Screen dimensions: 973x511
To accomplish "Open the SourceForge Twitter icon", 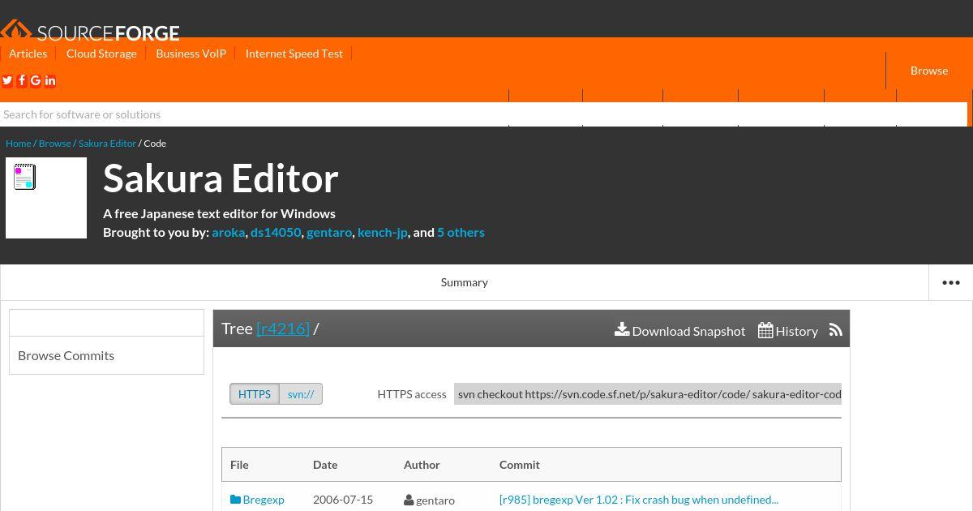I will 7,80.
